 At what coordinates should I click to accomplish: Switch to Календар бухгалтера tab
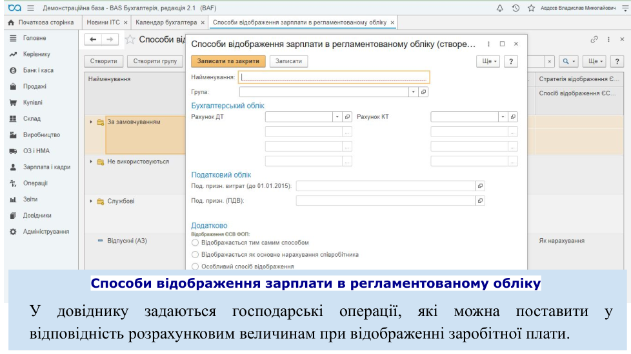(166, 23)
